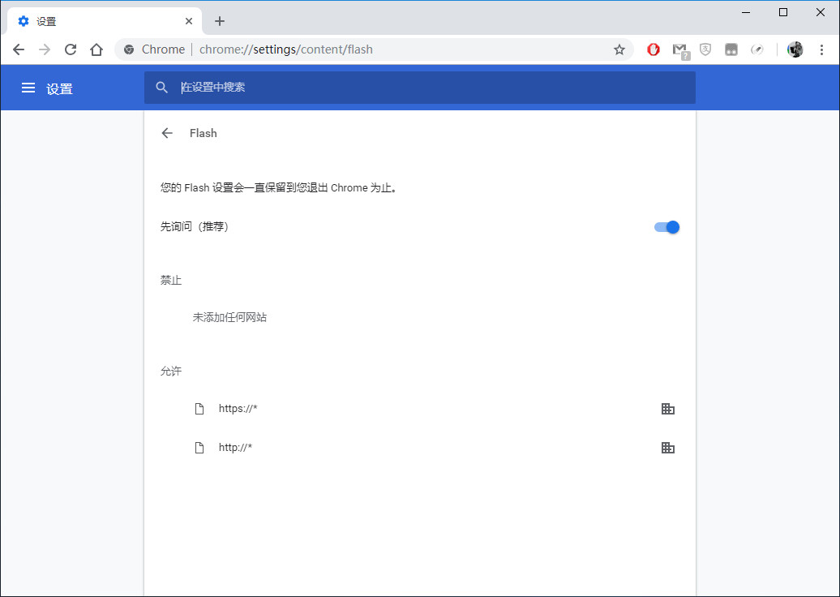Bookmark this page with the star icon

pos(619,49)
